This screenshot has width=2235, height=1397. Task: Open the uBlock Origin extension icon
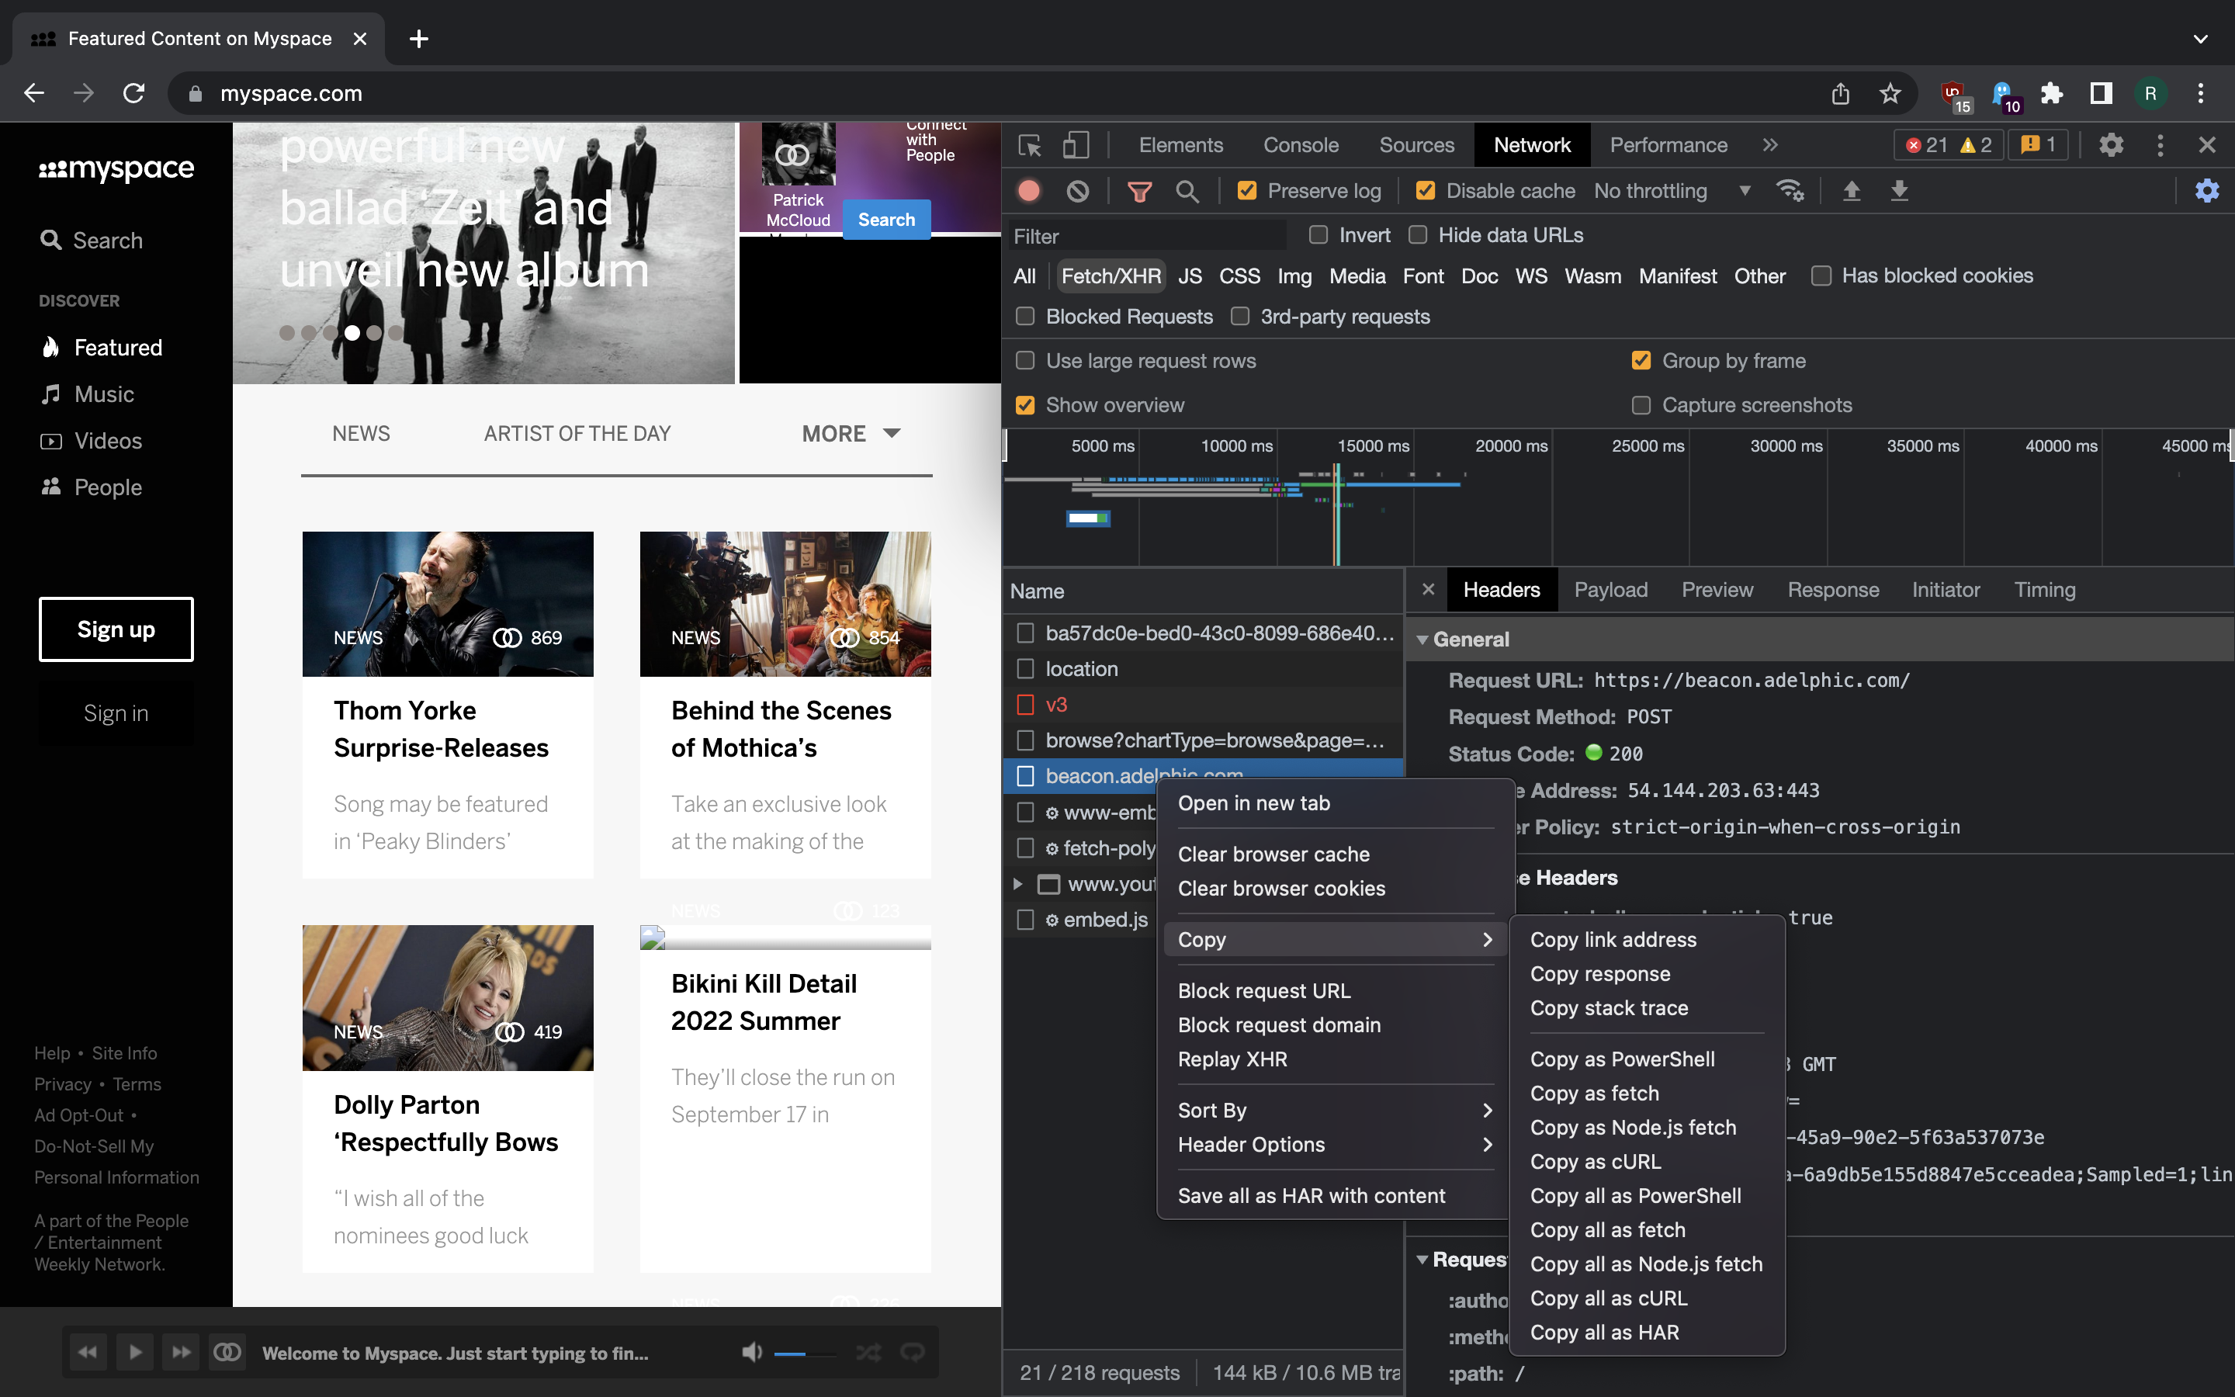(x=1954, y=94)
